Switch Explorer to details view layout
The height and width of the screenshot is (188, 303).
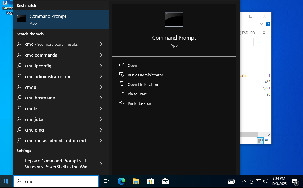click(260, 140)
